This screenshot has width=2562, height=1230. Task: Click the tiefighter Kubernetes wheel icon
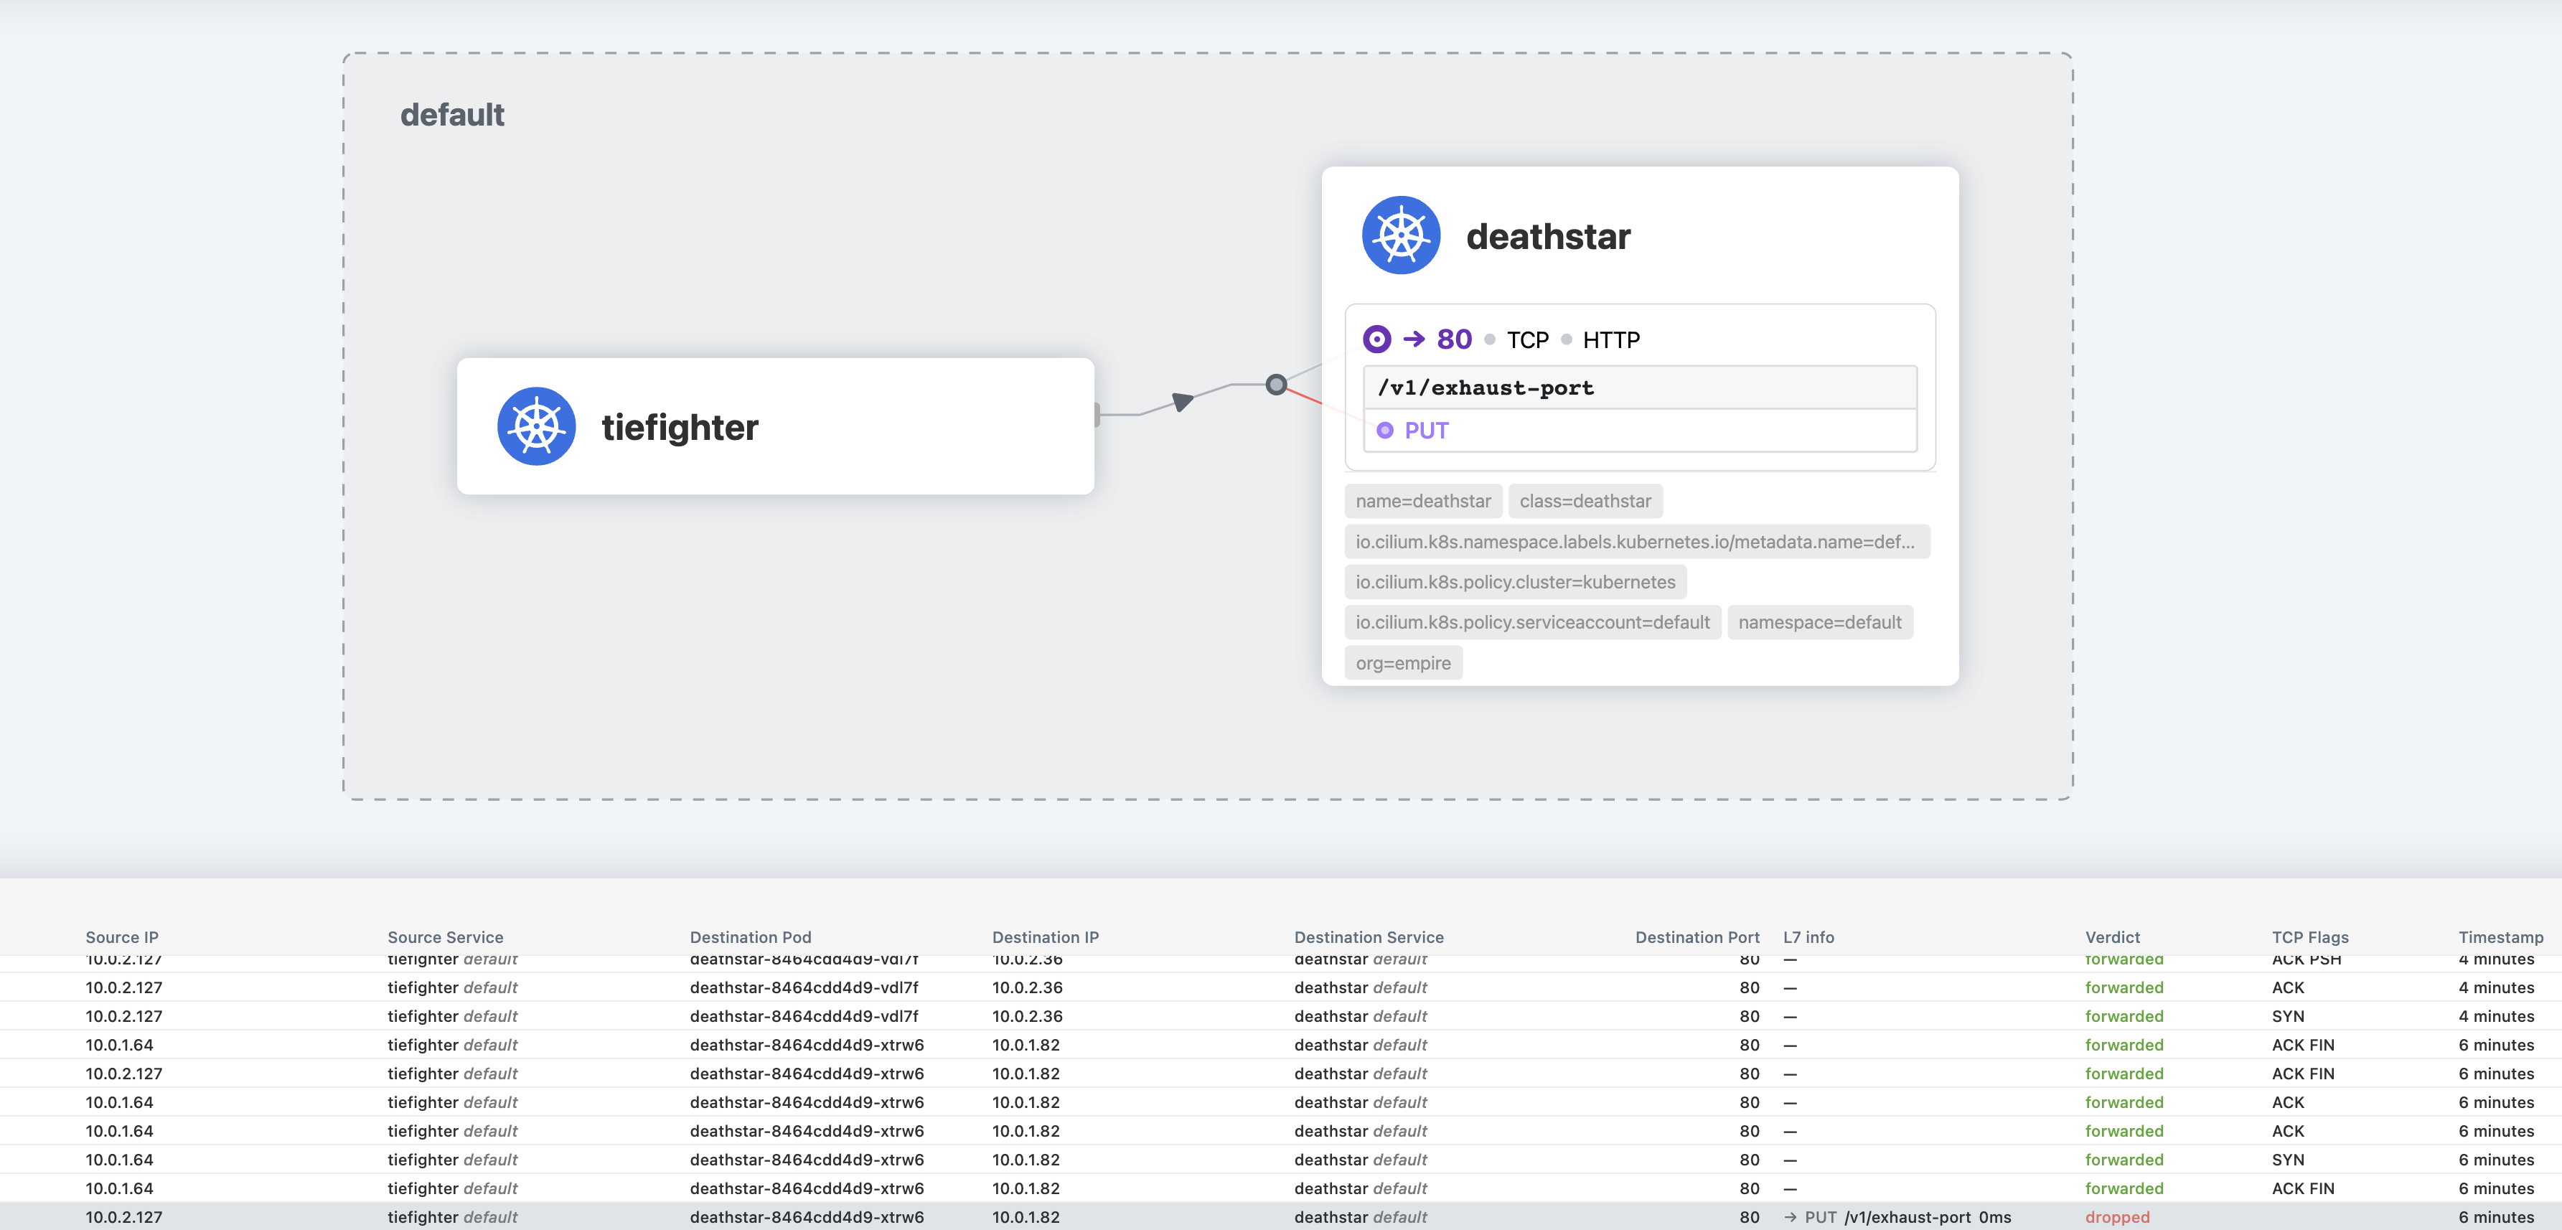tap(536, 426)
